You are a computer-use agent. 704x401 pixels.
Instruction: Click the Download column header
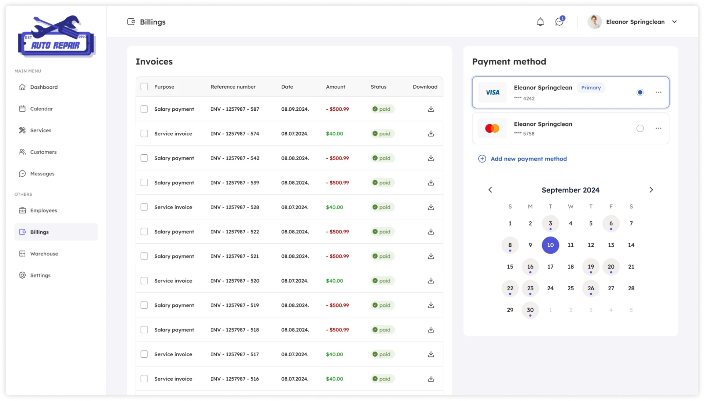click(425, 87)
